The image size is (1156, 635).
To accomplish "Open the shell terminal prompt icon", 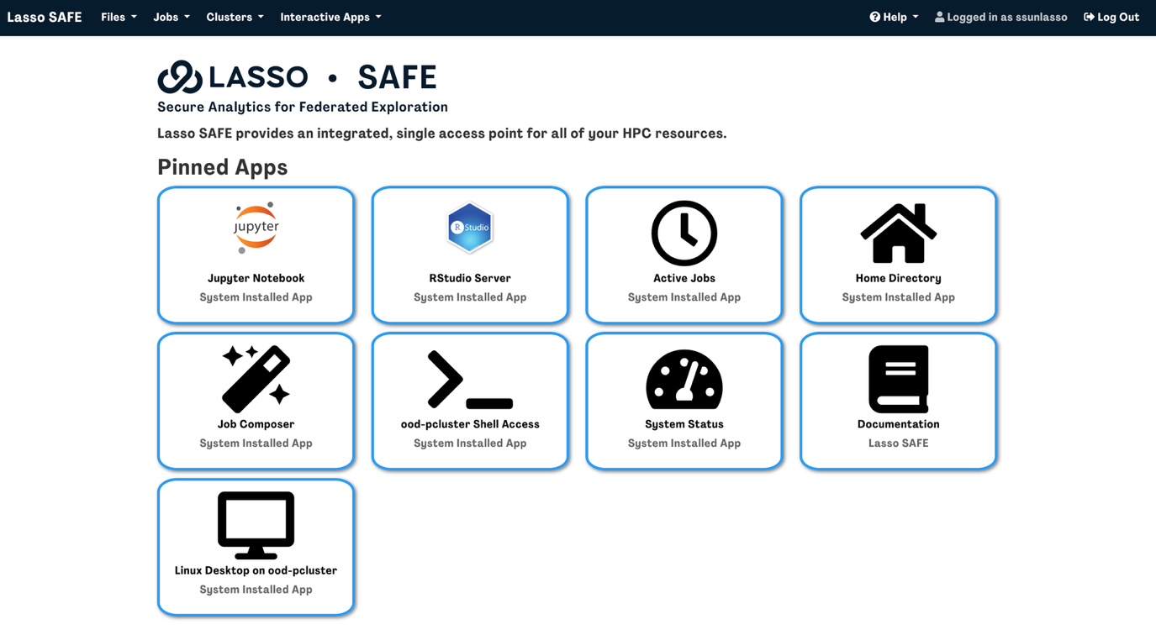I will pyautogui.click(x=470, y=380).
